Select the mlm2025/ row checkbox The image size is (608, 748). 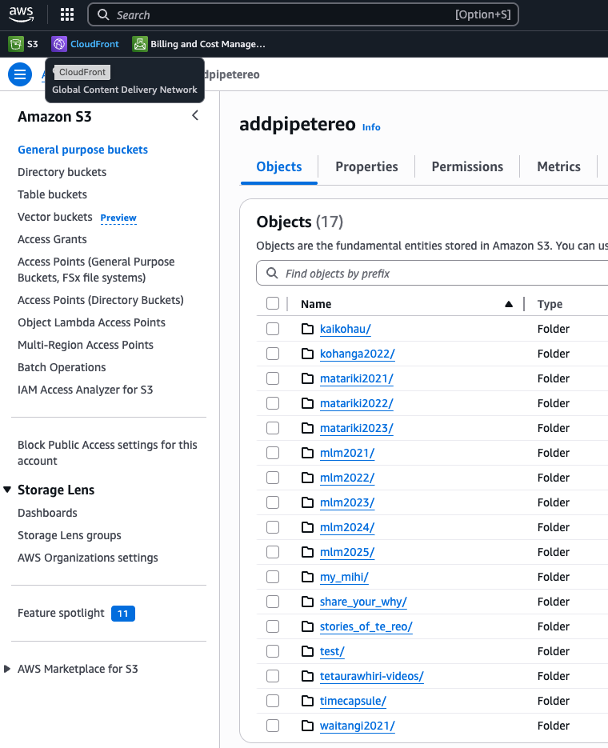(x=273, y=552)
